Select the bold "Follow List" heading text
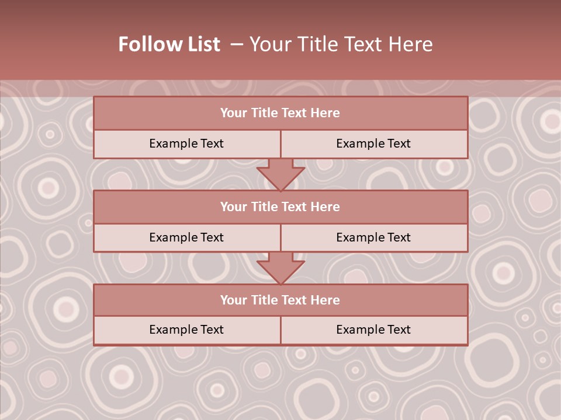This screenshot has height=420, width=561. [x=169, y=44]
